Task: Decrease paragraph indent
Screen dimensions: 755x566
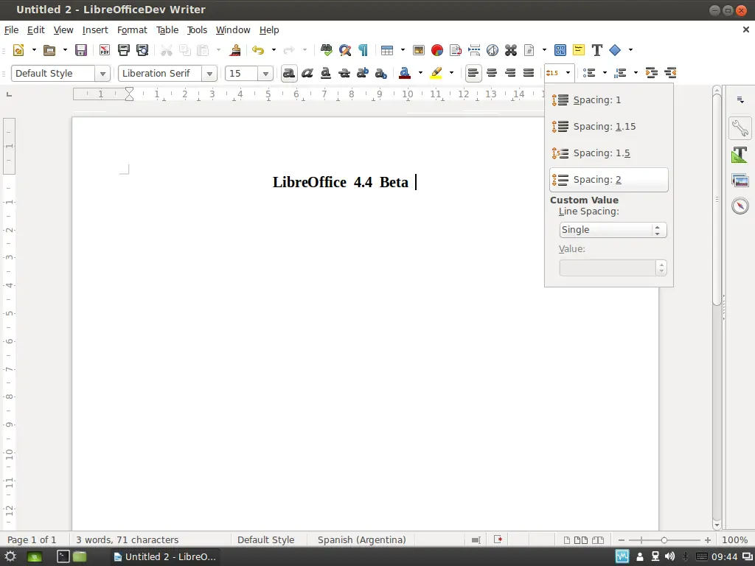Action: tap(670, 73)
